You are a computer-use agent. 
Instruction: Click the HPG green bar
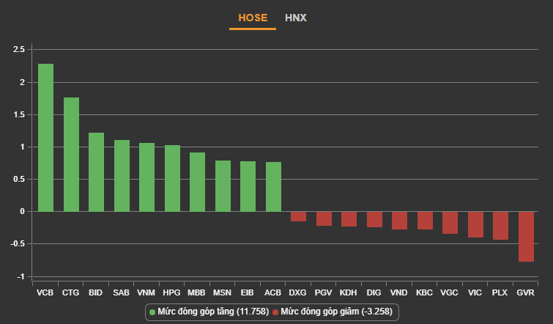[x=172, y=178]
